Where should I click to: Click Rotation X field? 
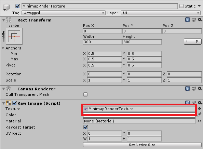pyautogui.click(x=105, y=74)
